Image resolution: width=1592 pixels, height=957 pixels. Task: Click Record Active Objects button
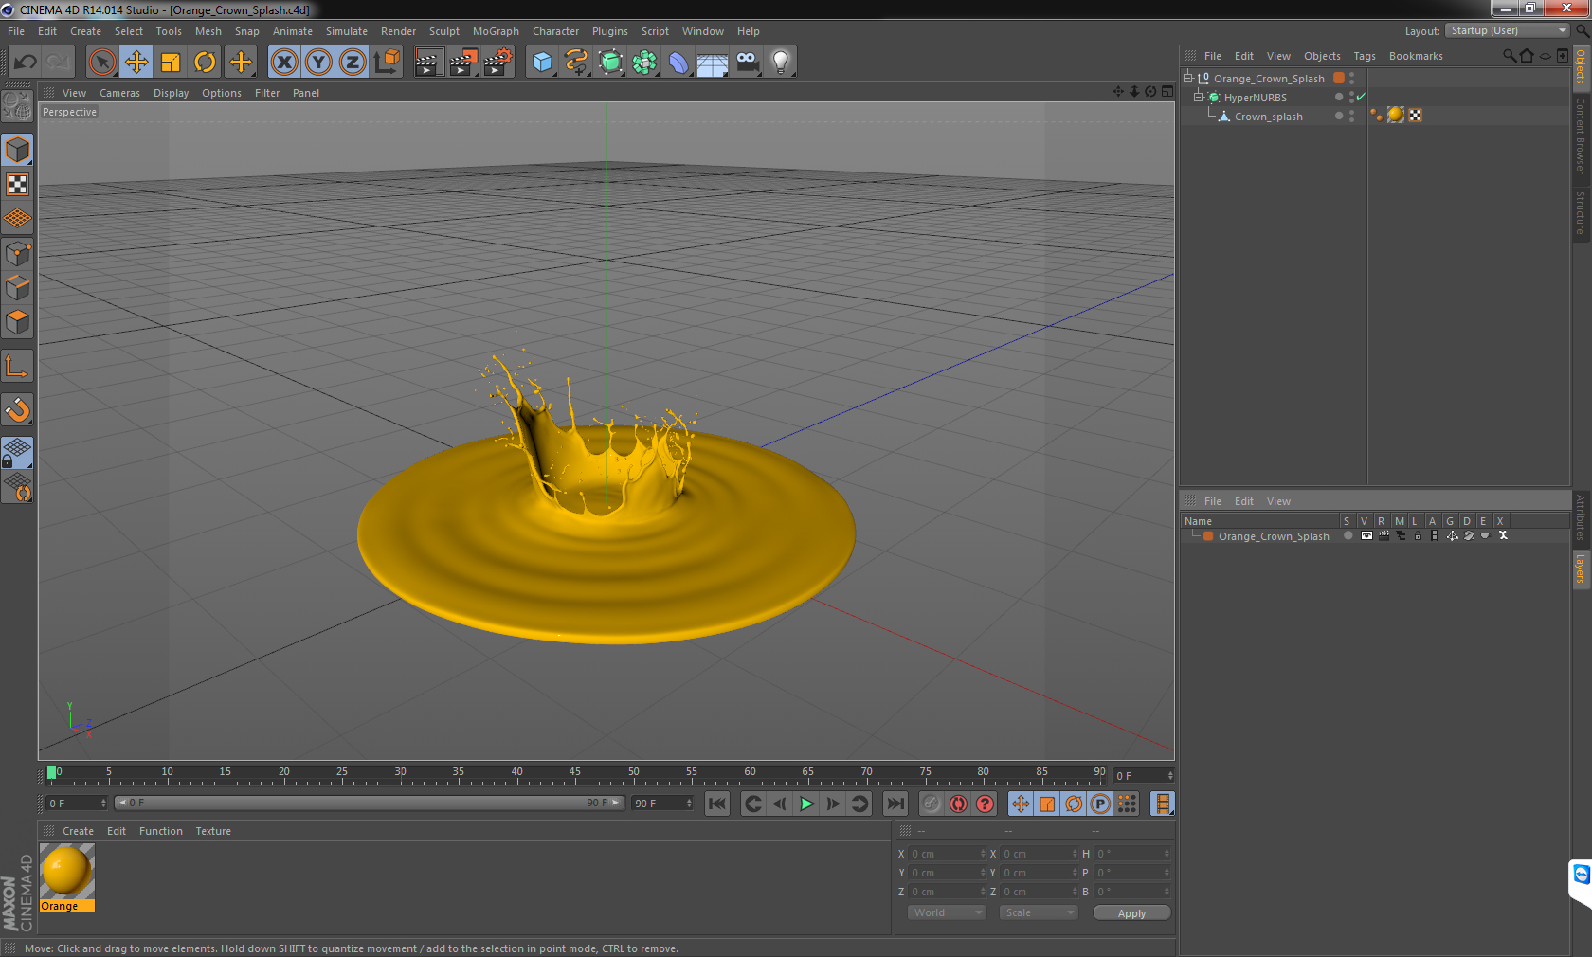coord(932,804)
